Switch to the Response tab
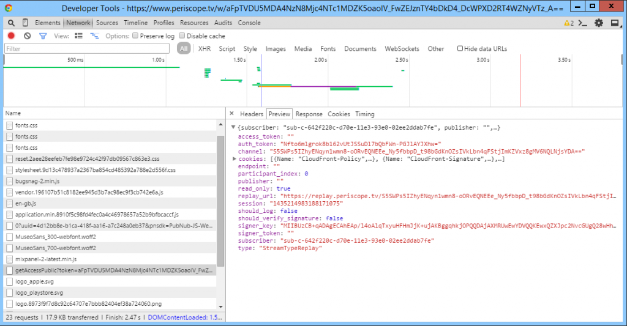Screen dimensions: 627x326 click(x=309, y=114)
